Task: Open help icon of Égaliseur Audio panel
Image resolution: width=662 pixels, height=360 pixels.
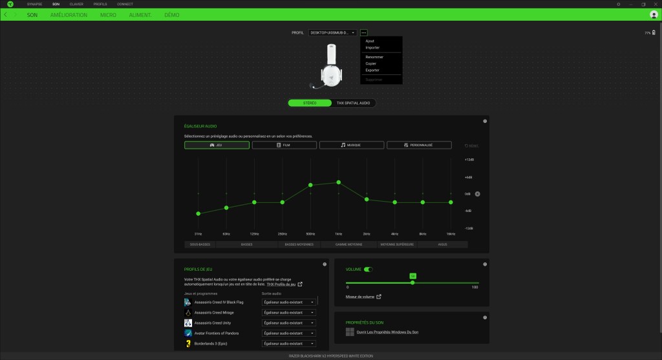Action: (485, 121)
